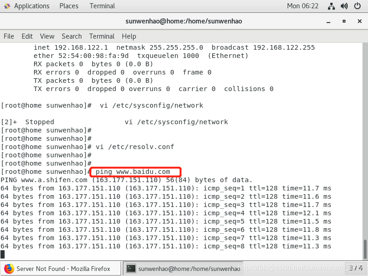Viewport: 368px width, 276px height.
Task: Click 'TX errors 0' line
Action: pyautogui.click(x=154, y=89)
